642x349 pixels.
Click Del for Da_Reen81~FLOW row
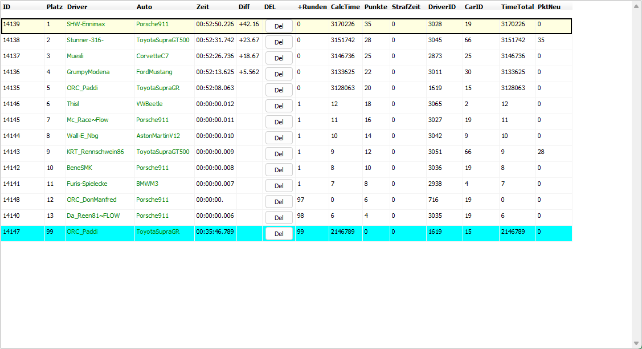[x=279, y=218]
